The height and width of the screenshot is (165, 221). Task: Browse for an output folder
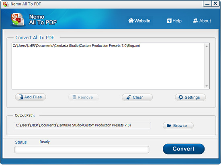178,125
